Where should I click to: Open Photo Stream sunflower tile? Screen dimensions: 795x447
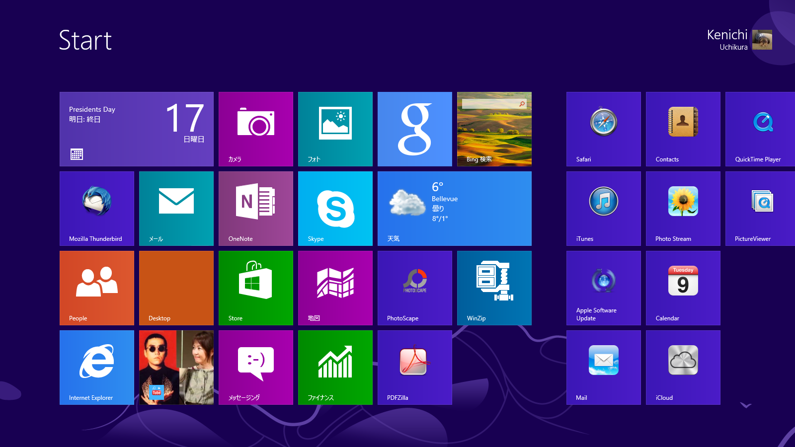tap(683, 209)
